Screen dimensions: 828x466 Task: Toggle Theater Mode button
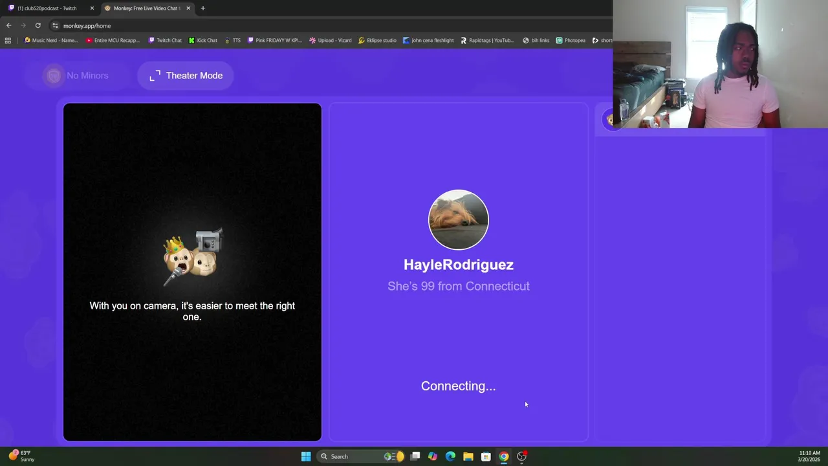186,76
